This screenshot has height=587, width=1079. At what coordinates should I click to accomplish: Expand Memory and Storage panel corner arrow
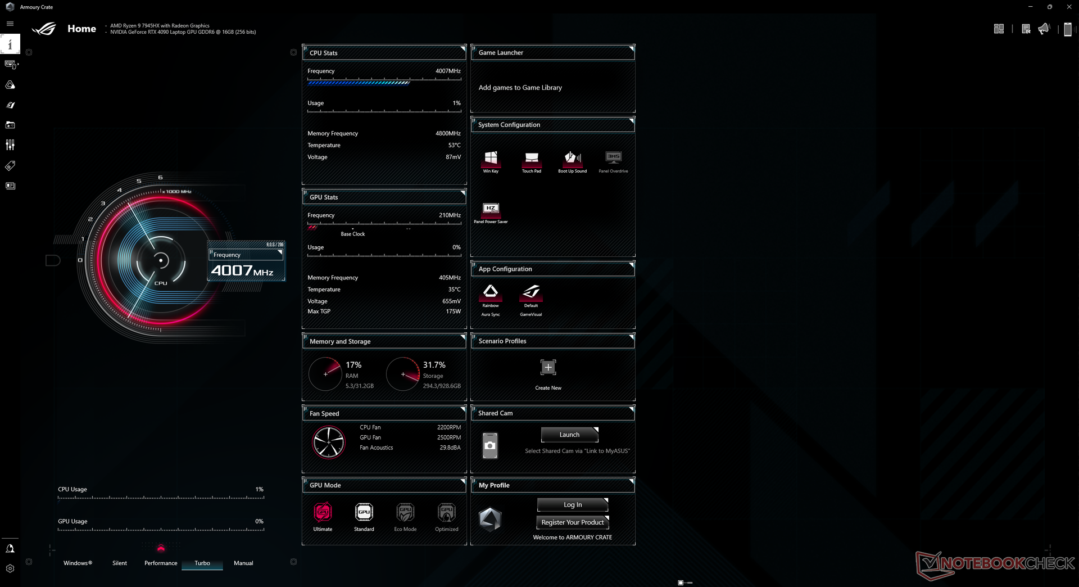click(463, 337)
